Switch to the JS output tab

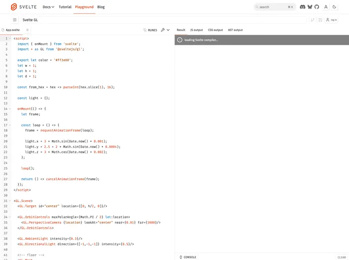[196, 30]
